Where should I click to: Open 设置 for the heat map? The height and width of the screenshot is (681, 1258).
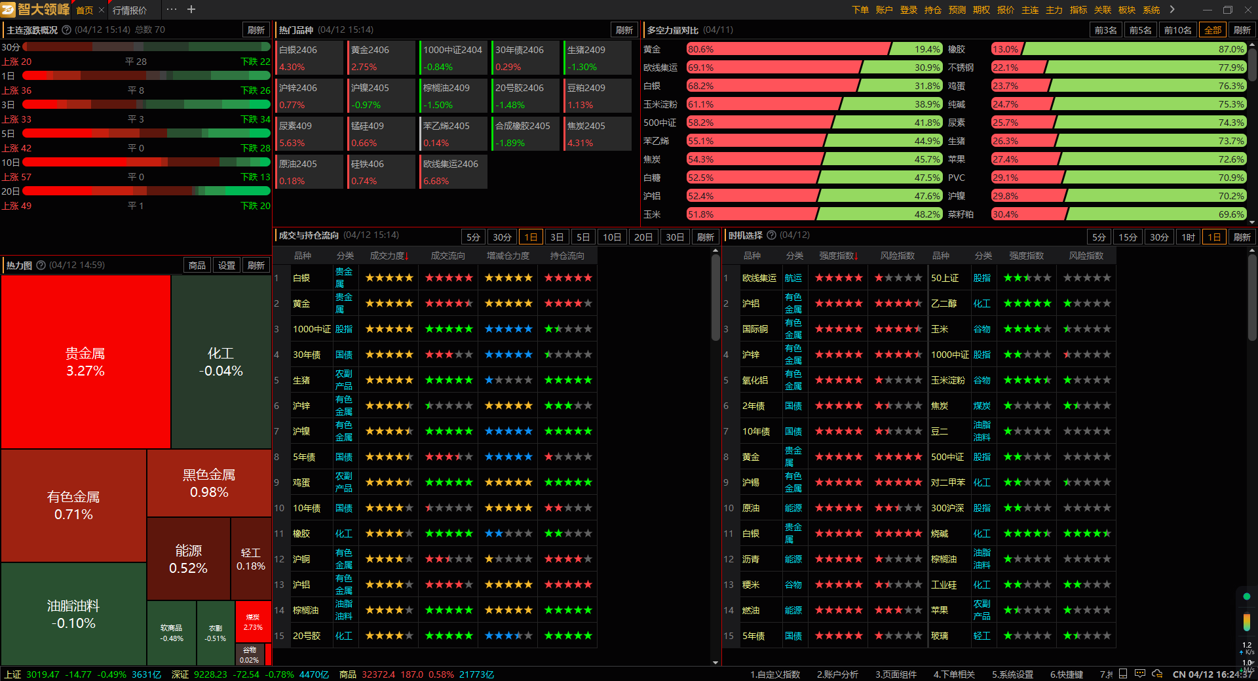(227, 265)
